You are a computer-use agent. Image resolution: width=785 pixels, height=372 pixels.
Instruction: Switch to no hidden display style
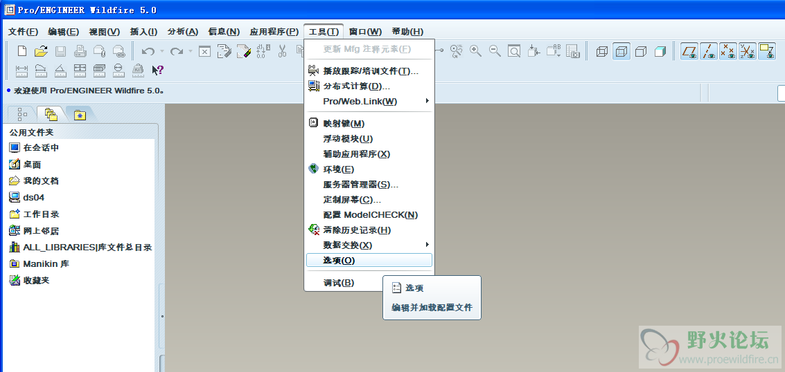click(641, 51)
